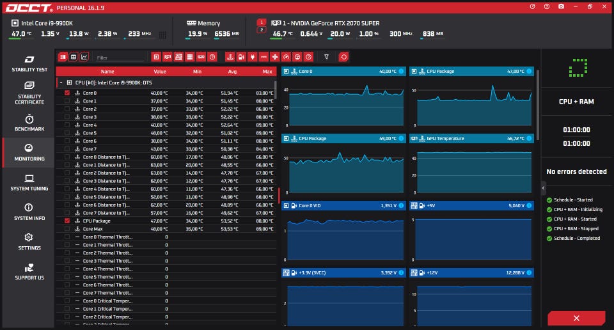The image size is (614, 330).
Task: Uncheck the Core 0 checkbox
Action: coord(67,93)
